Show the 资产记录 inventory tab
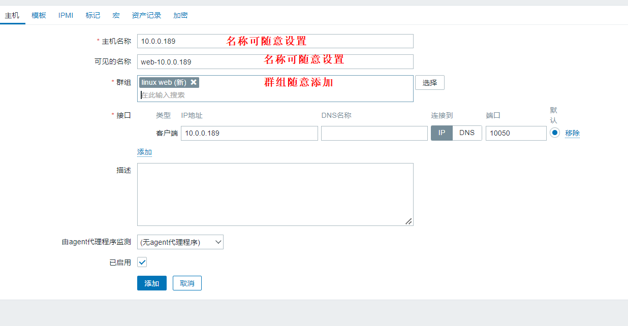Viewport: 628px width, 326px height. click(146, 15)
